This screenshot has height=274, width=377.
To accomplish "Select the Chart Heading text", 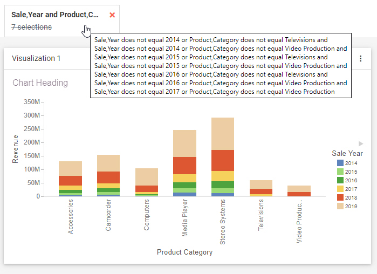I will pyautogui.click(x=40, y=83).
